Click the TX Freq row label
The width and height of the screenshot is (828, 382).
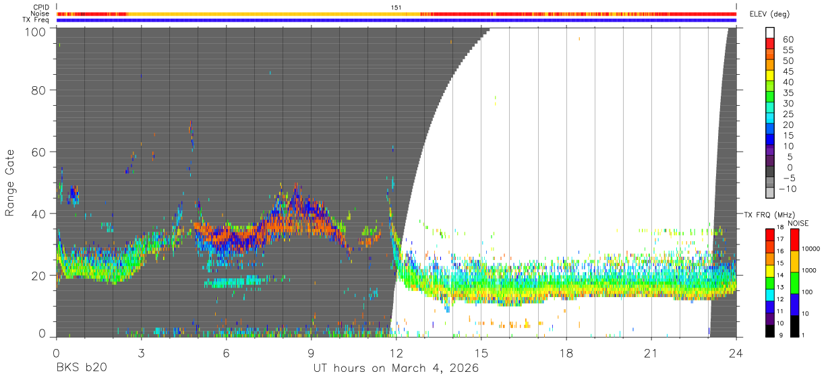(36, 20)
